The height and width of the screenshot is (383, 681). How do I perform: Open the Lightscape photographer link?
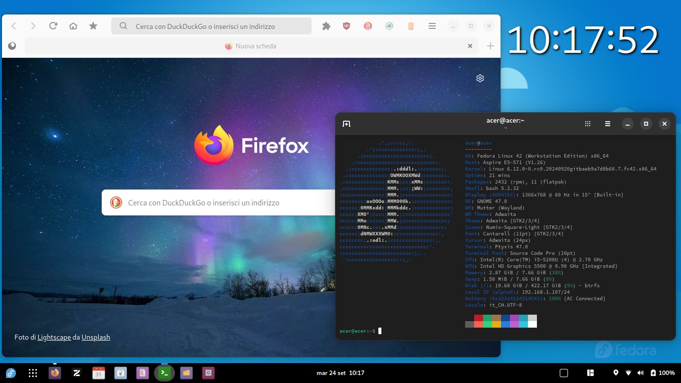click(x=54, y=337)
